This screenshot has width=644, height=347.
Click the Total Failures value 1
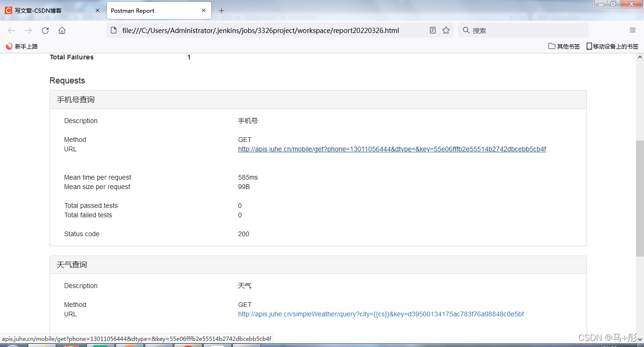click(x=189, y=57)
